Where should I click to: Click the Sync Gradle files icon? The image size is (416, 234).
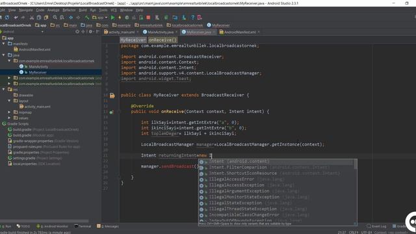click(166, 18)
